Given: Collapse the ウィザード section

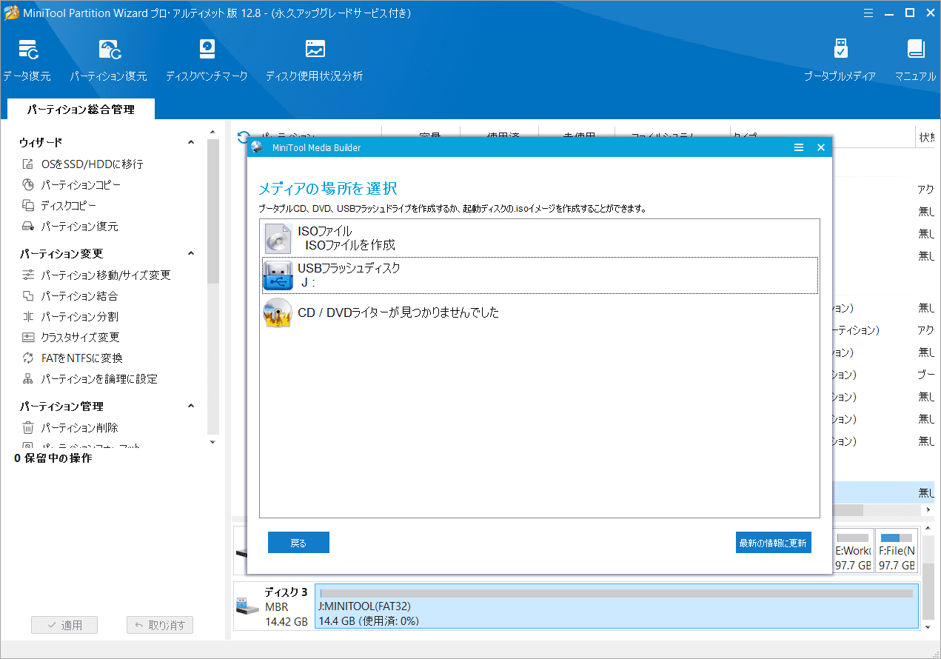Looking at the screenshot, I should click(191, 142).
